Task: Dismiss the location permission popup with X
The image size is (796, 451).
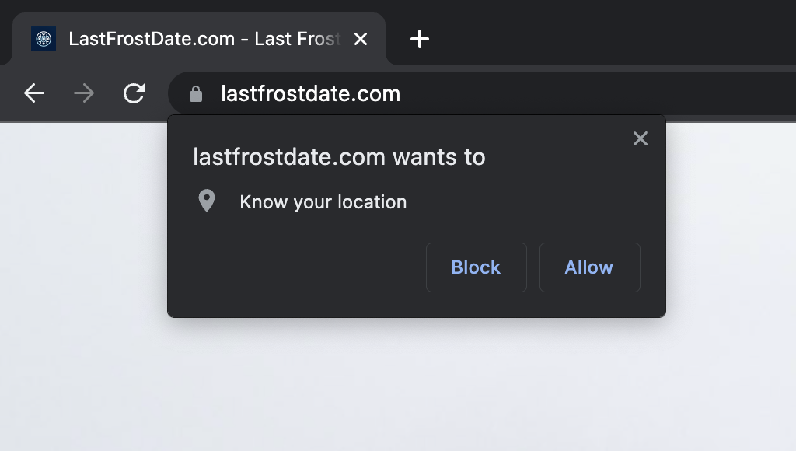Action: [641, 138]
